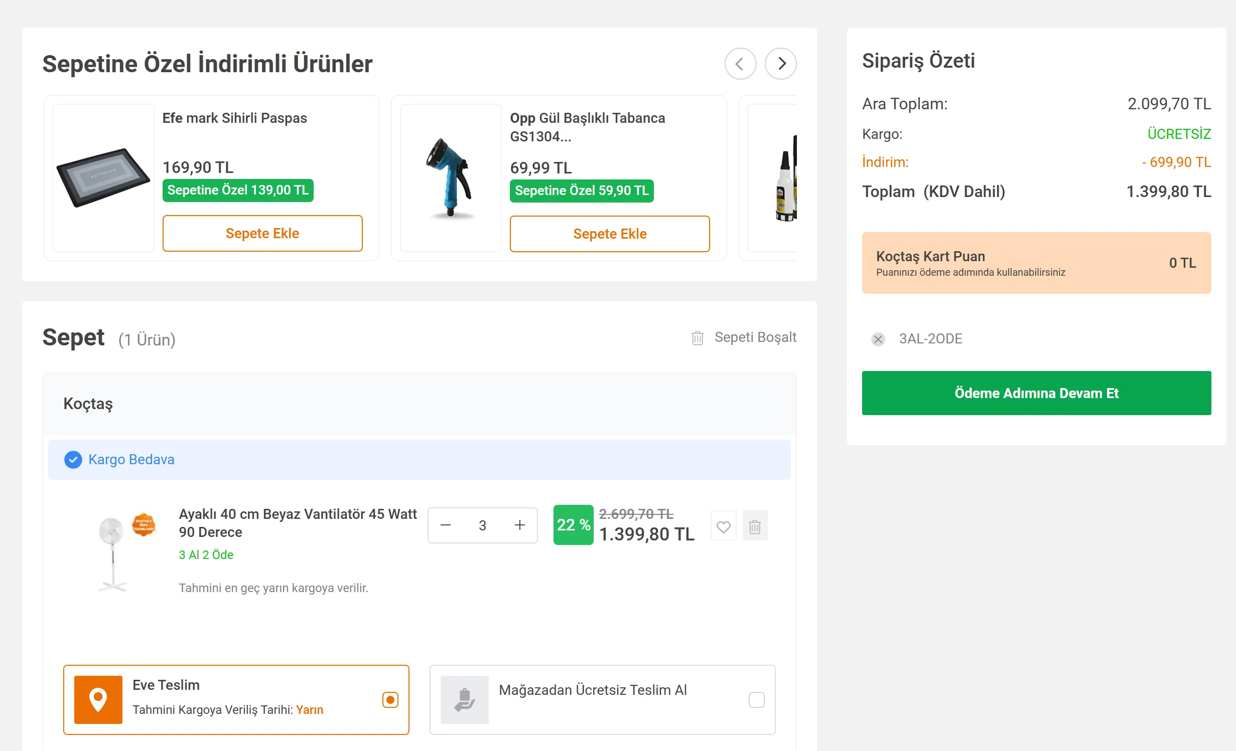The height and width of the screenshot is (751, 1236).
Task: Click the Tahmini en geç yarın kargoya verilir note
Action: [x=273, y=588]
